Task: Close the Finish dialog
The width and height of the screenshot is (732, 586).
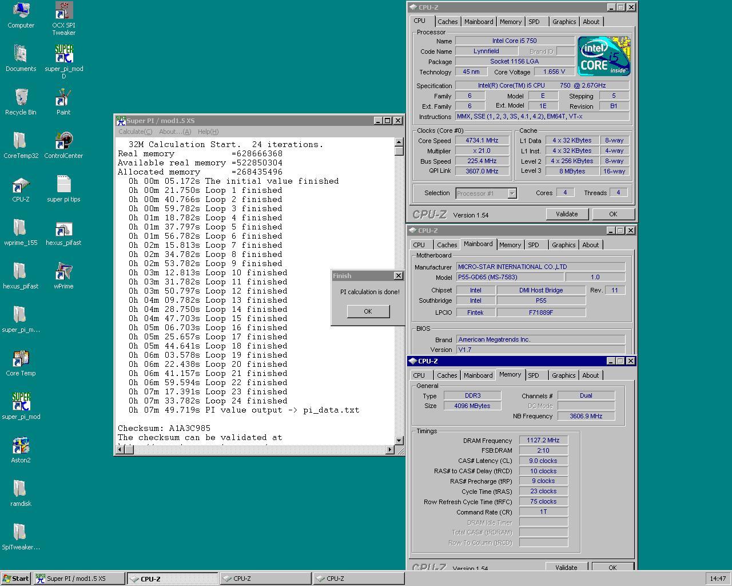Action: (x=398, y=276)
